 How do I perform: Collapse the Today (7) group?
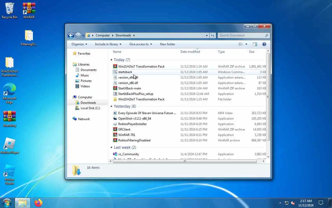(x=112, y=60)
